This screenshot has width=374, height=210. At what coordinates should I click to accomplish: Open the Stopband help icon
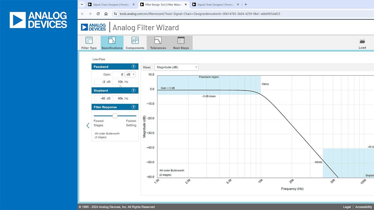tap(134, 90)
